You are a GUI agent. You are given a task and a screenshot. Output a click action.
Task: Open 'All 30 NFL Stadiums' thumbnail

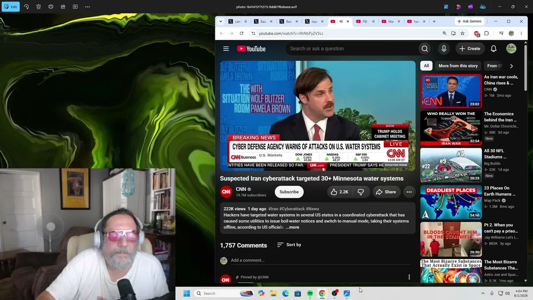coord(451,165)
